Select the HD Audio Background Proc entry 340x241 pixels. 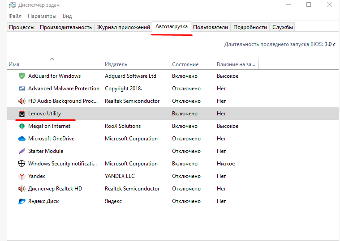(63, 101)
